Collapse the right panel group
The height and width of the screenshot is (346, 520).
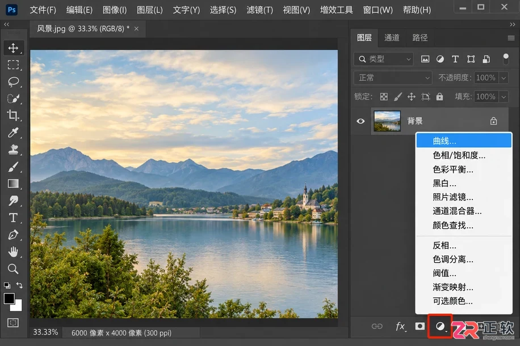[x=513, y=24]
